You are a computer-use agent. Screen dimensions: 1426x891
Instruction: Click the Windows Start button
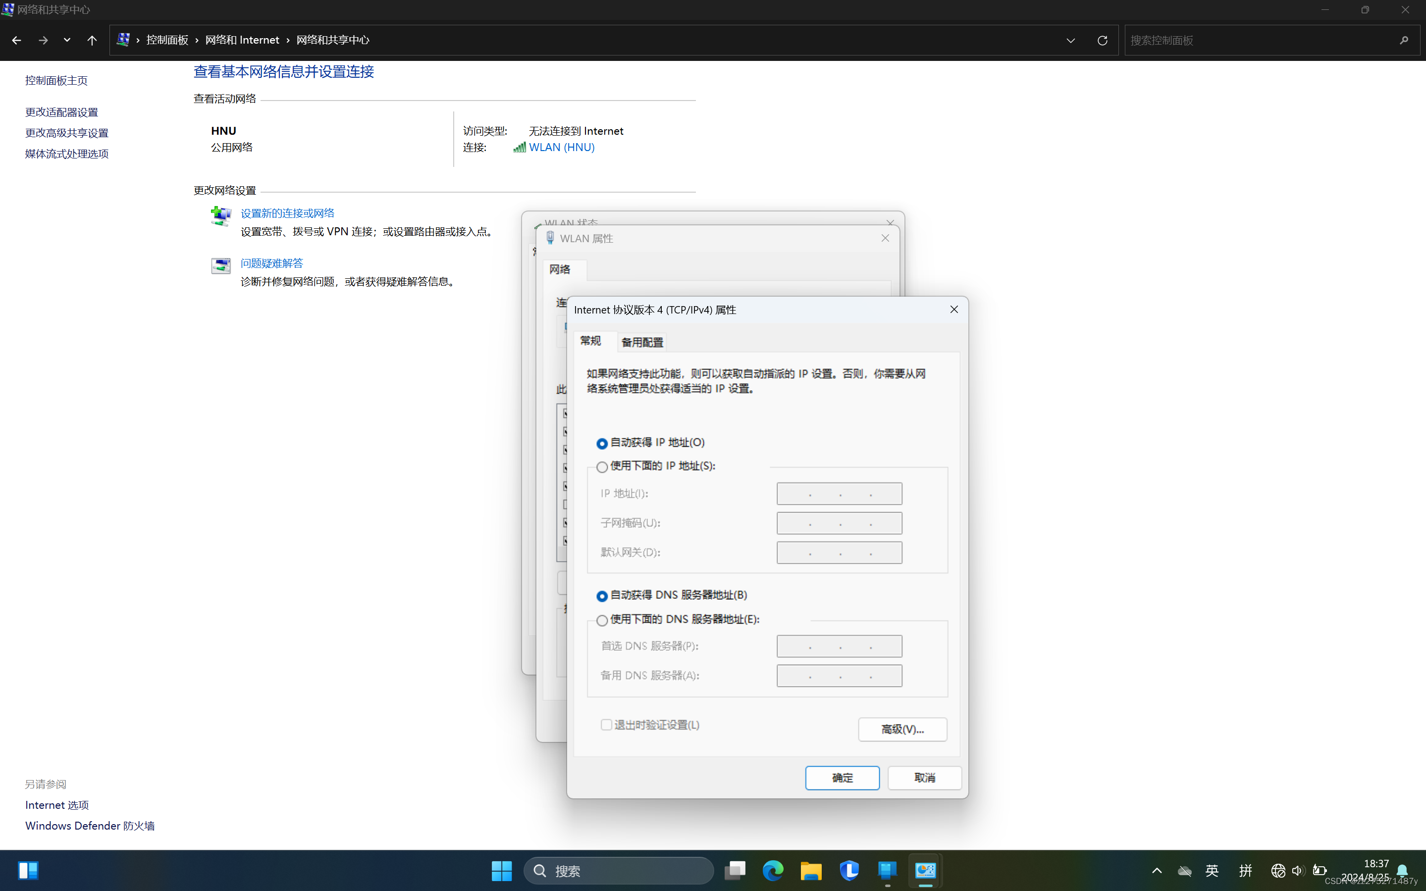pos(501,870)
